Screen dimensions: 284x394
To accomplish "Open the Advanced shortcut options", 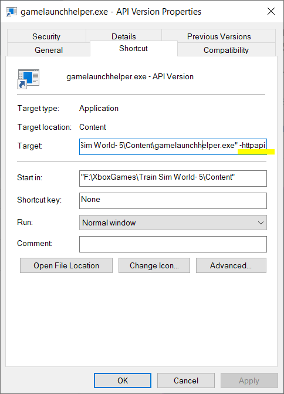I will click(231, 265).
